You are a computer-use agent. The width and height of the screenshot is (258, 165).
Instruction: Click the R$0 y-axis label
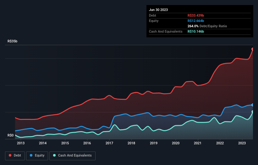coord(11,136)
